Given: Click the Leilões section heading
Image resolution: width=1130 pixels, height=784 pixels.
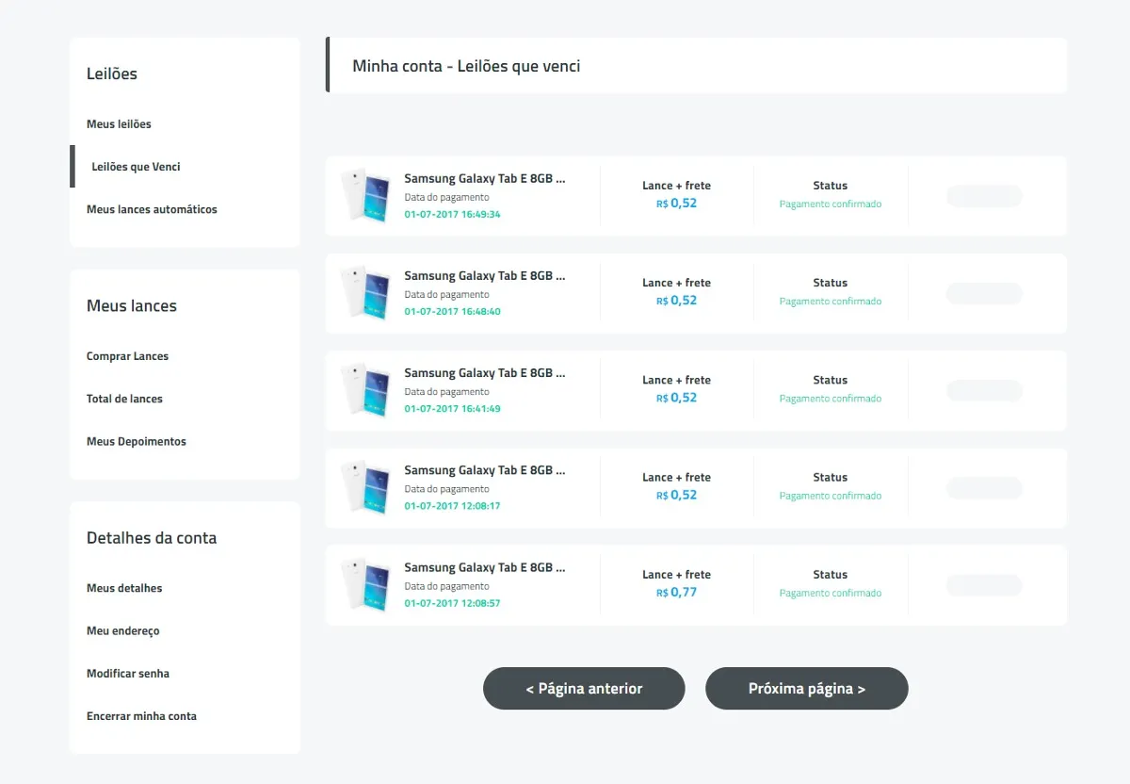Looking at the screenshot, I should pyautogui.click(x=112, y=73).
